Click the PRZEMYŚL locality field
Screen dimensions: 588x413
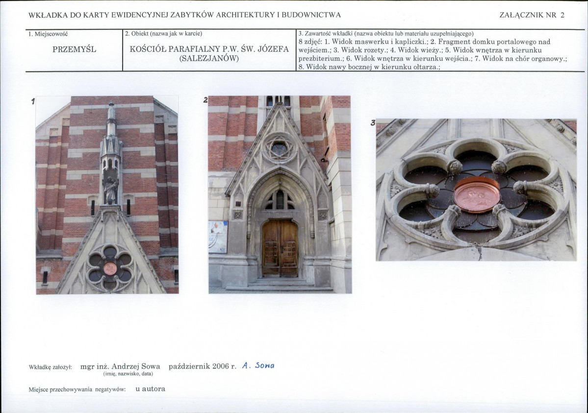tap(74, 50)
